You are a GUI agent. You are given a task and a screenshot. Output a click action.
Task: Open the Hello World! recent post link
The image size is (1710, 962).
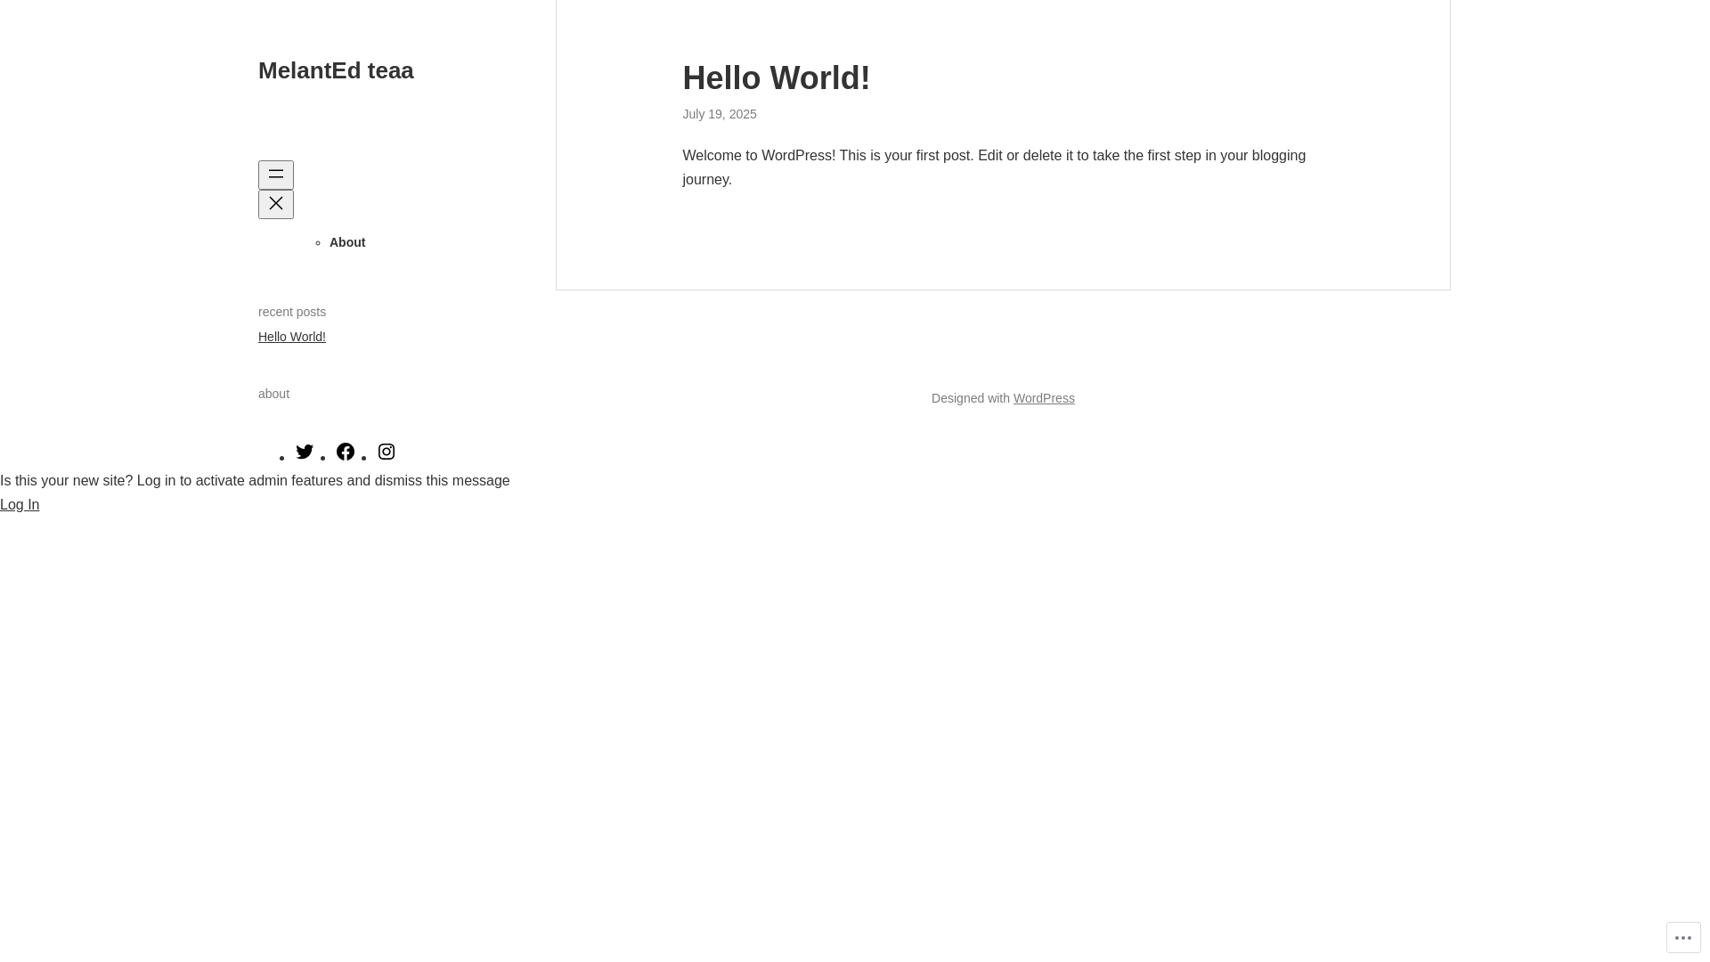(x=292, y=337)
